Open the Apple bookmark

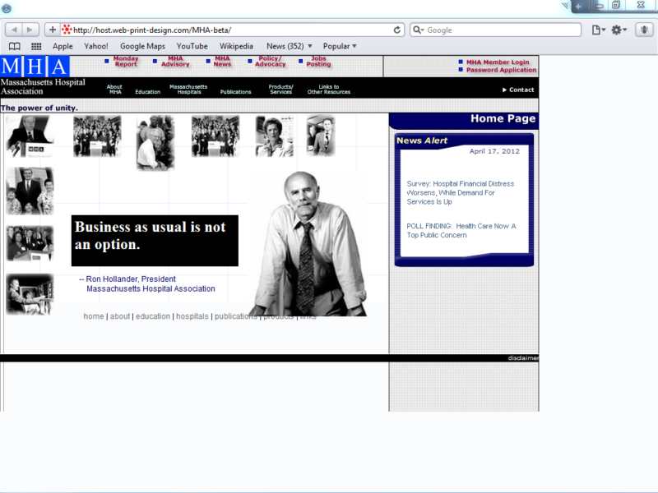63,46
